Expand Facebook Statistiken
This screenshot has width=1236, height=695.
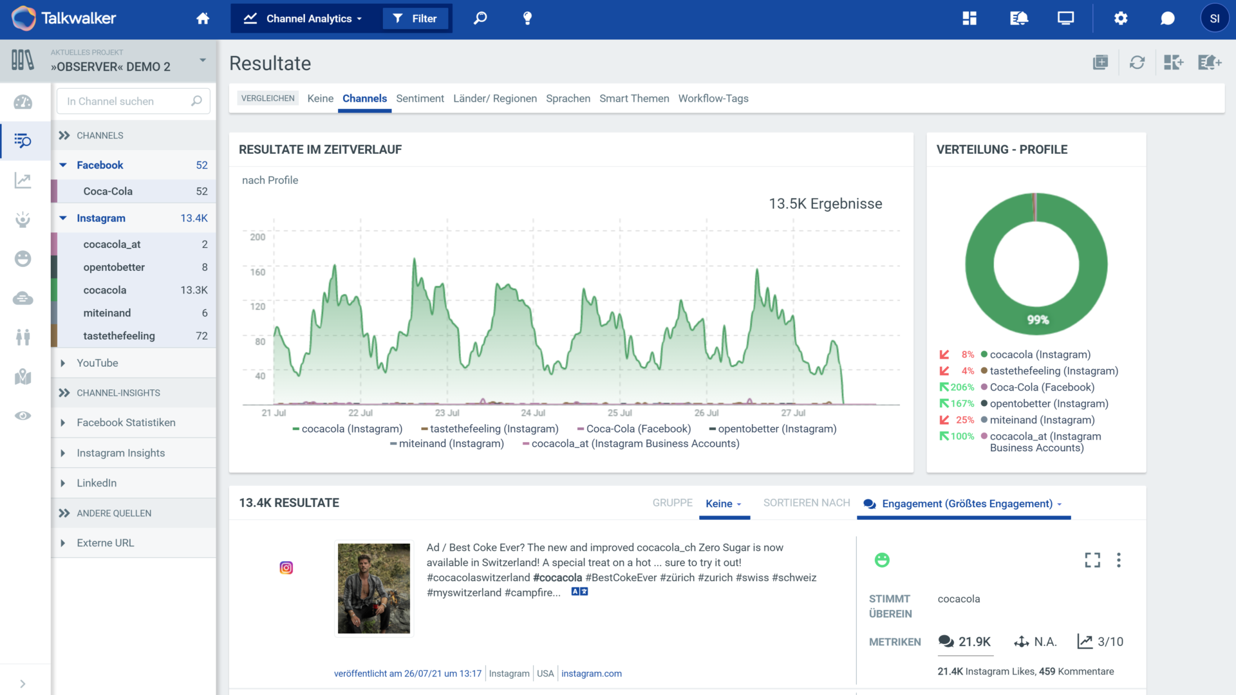(x=63, y=423)
